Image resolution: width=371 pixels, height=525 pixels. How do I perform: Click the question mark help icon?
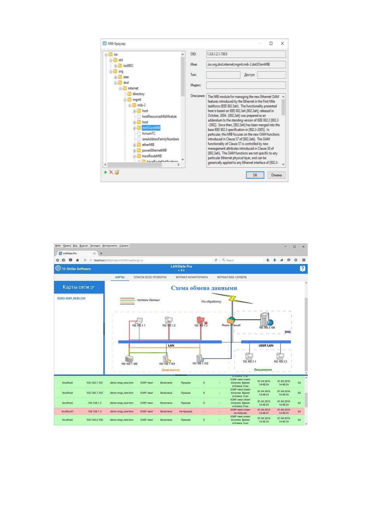pos(302,268)
